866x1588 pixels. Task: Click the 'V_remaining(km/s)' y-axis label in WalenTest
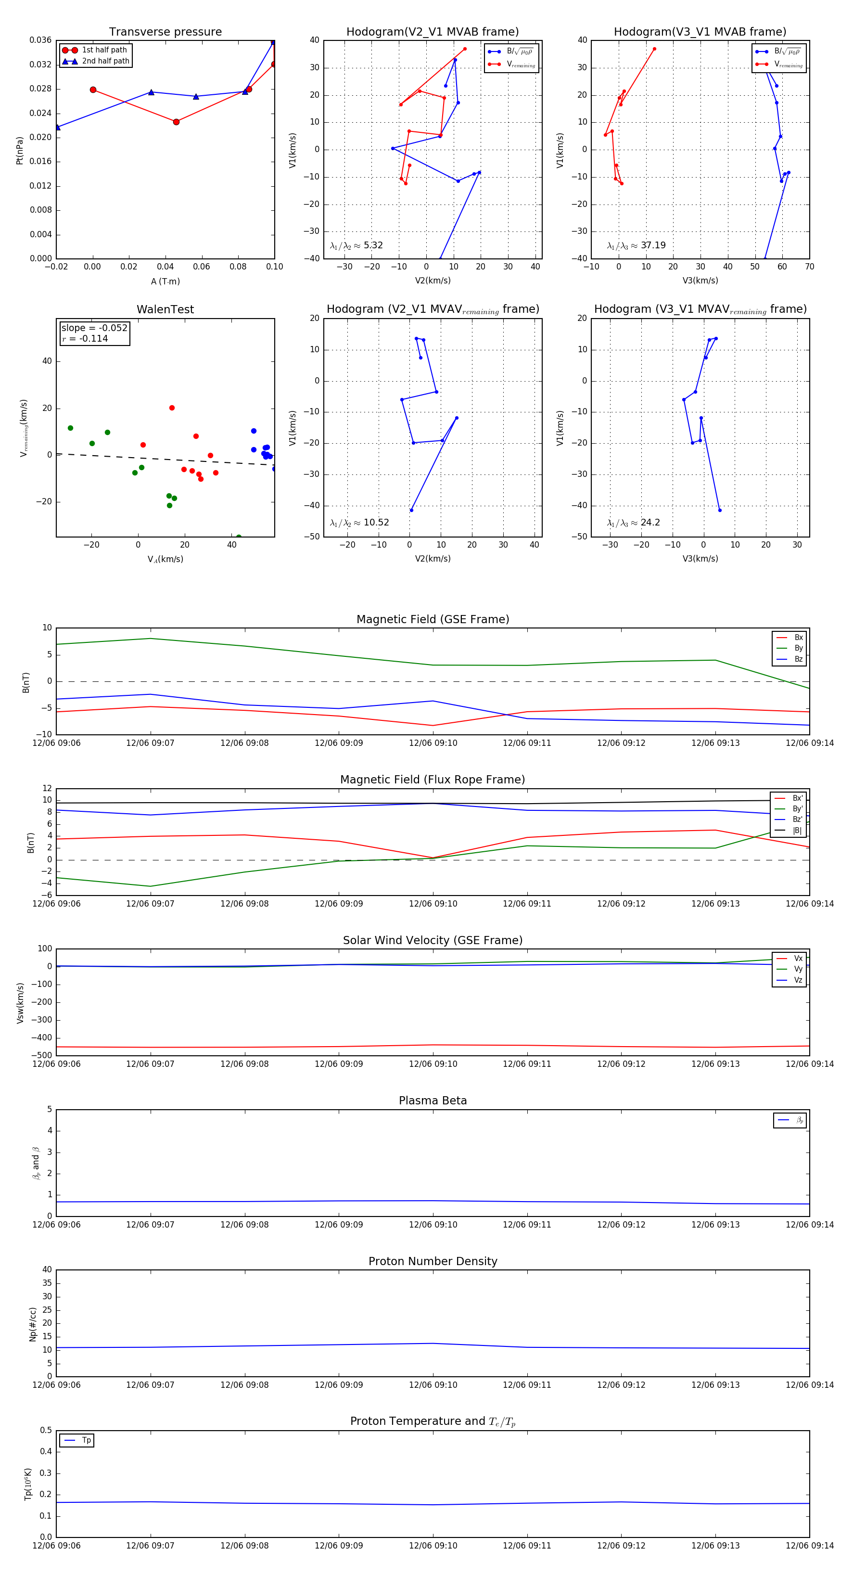pos(24,427)
